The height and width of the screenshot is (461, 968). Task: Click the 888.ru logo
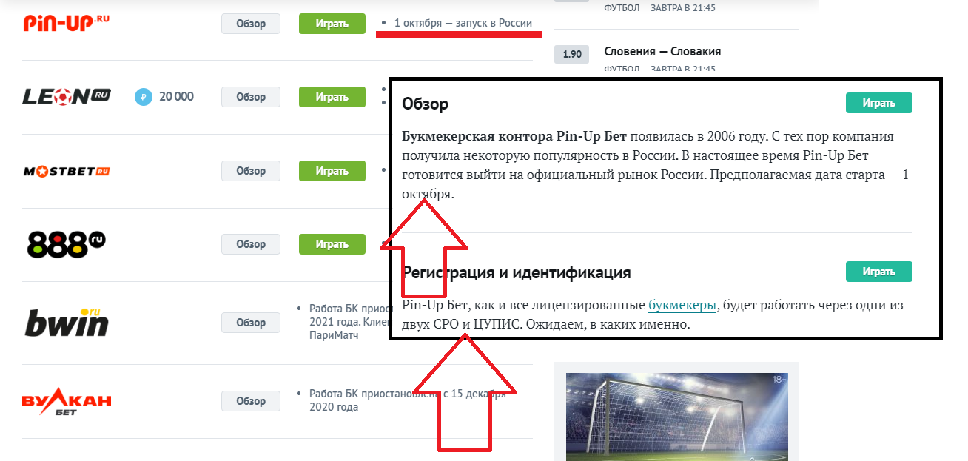click(x=67, y=243)
